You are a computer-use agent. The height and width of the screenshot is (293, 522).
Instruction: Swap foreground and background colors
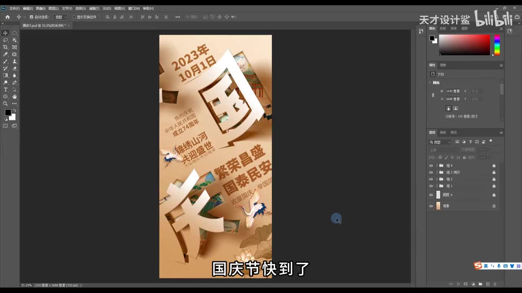click(x=14, y=110)
